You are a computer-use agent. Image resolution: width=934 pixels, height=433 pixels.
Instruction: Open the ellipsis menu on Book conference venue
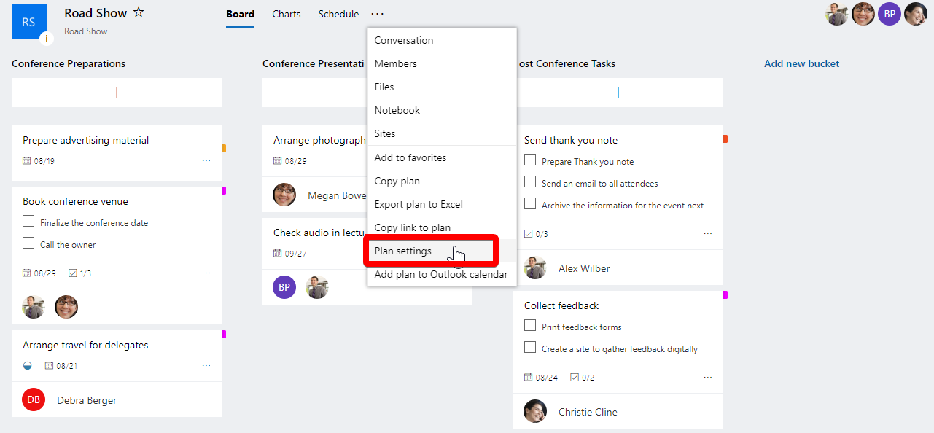click(x=206, y=273)
